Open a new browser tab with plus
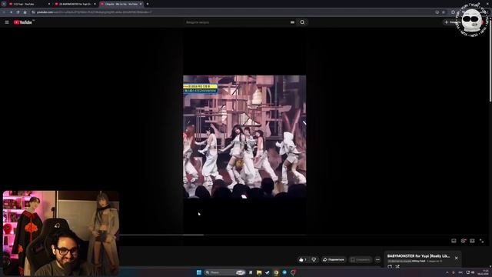Image resolution: width=492 pixels, height=277 pixels. 148,4
